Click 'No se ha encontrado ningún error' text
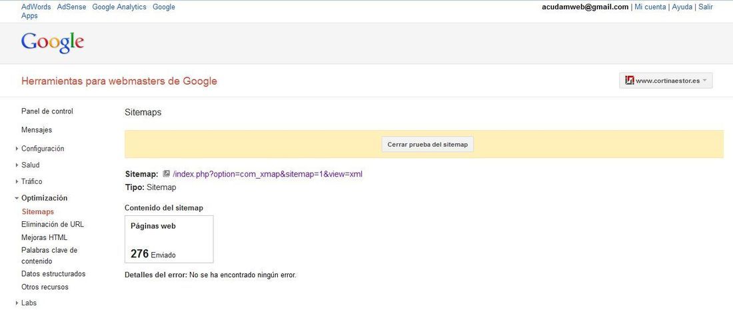 coord(243,275)
